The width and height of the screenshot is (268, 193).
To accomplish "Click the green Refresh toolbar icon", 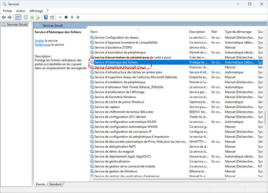I will (32, 17).
